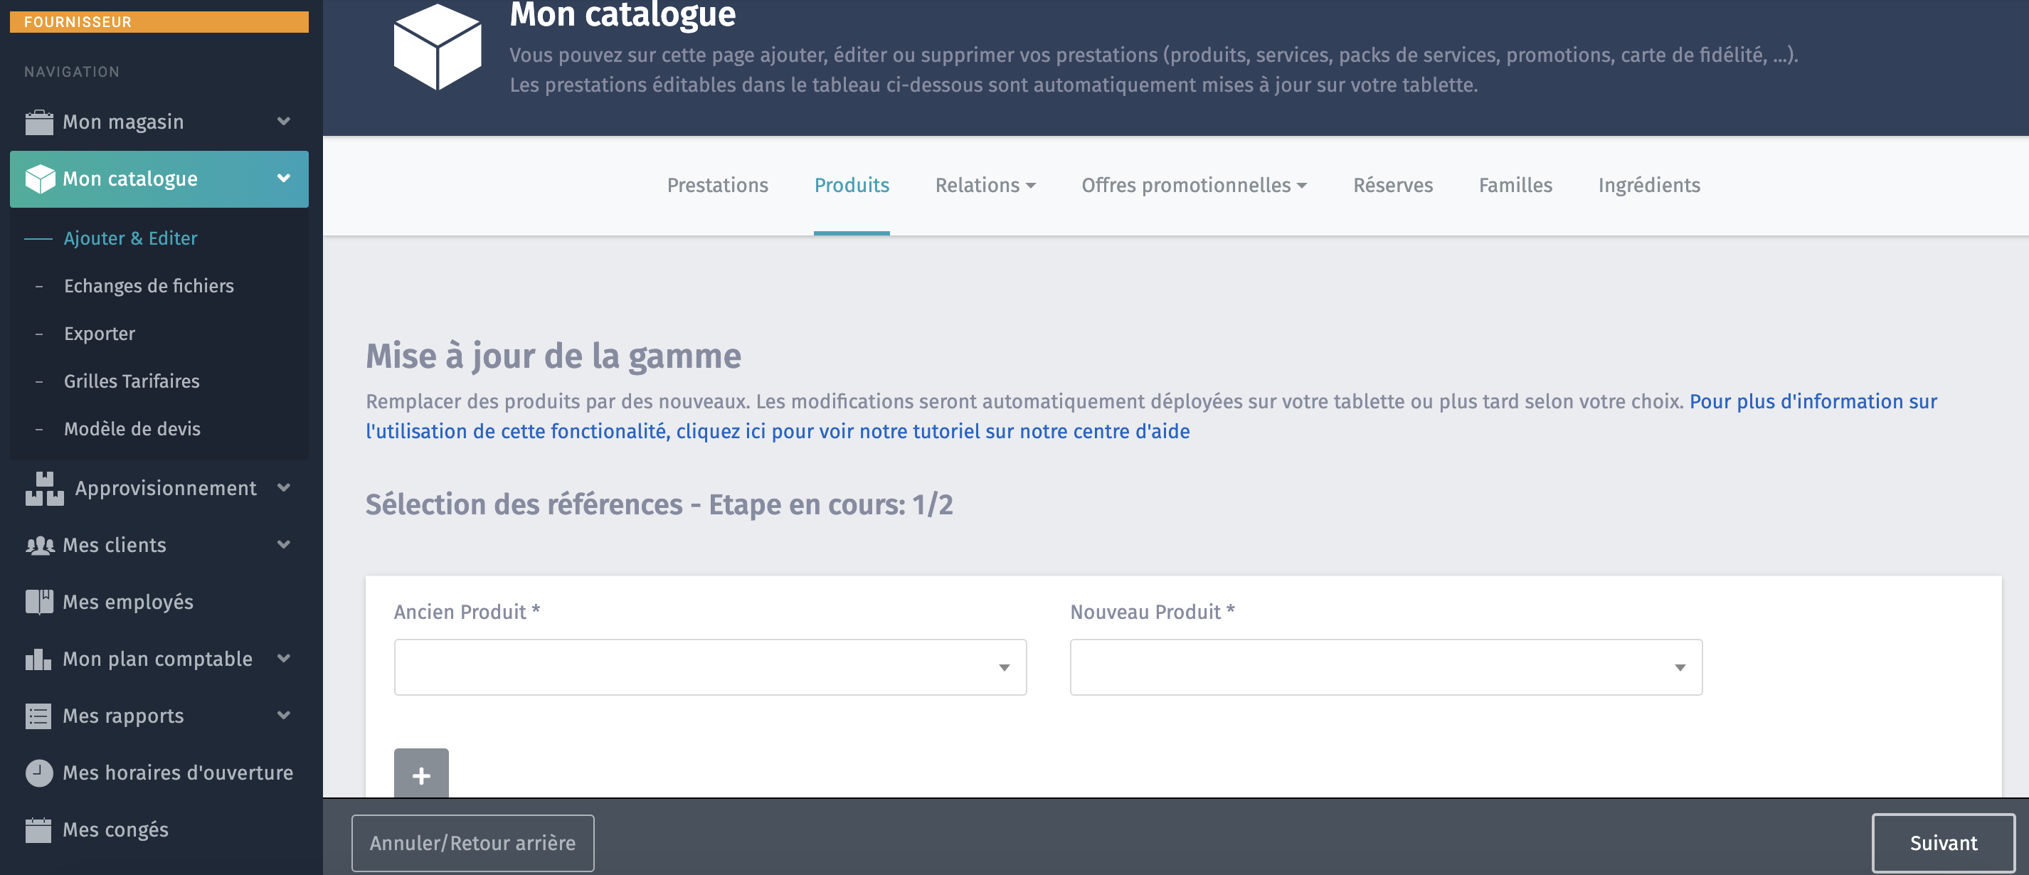2029x875 pixels.
Task: Click the Mes congés calendar icon
Action: coord(38,830)
